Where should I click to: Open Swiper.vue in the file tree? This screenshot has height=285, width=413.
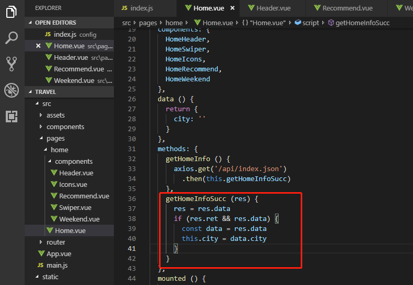point(69,207)
